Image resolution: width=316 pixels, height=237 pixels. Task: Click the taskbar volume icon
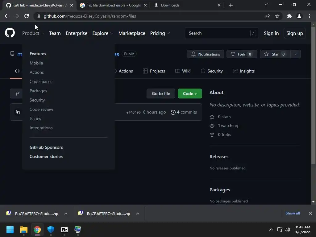click(287, 230)
